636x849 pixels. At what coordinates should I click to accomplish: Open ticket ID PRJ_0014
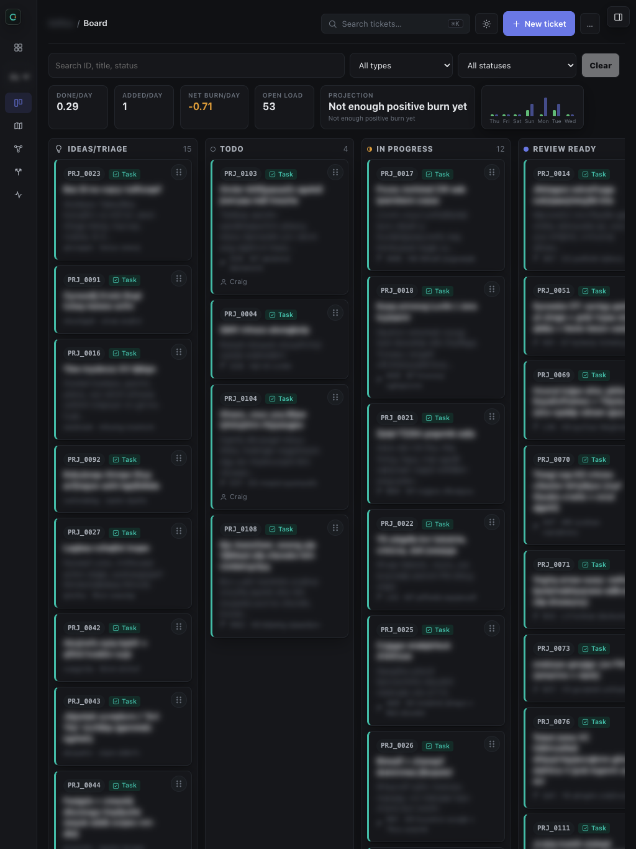pos(553,174)
